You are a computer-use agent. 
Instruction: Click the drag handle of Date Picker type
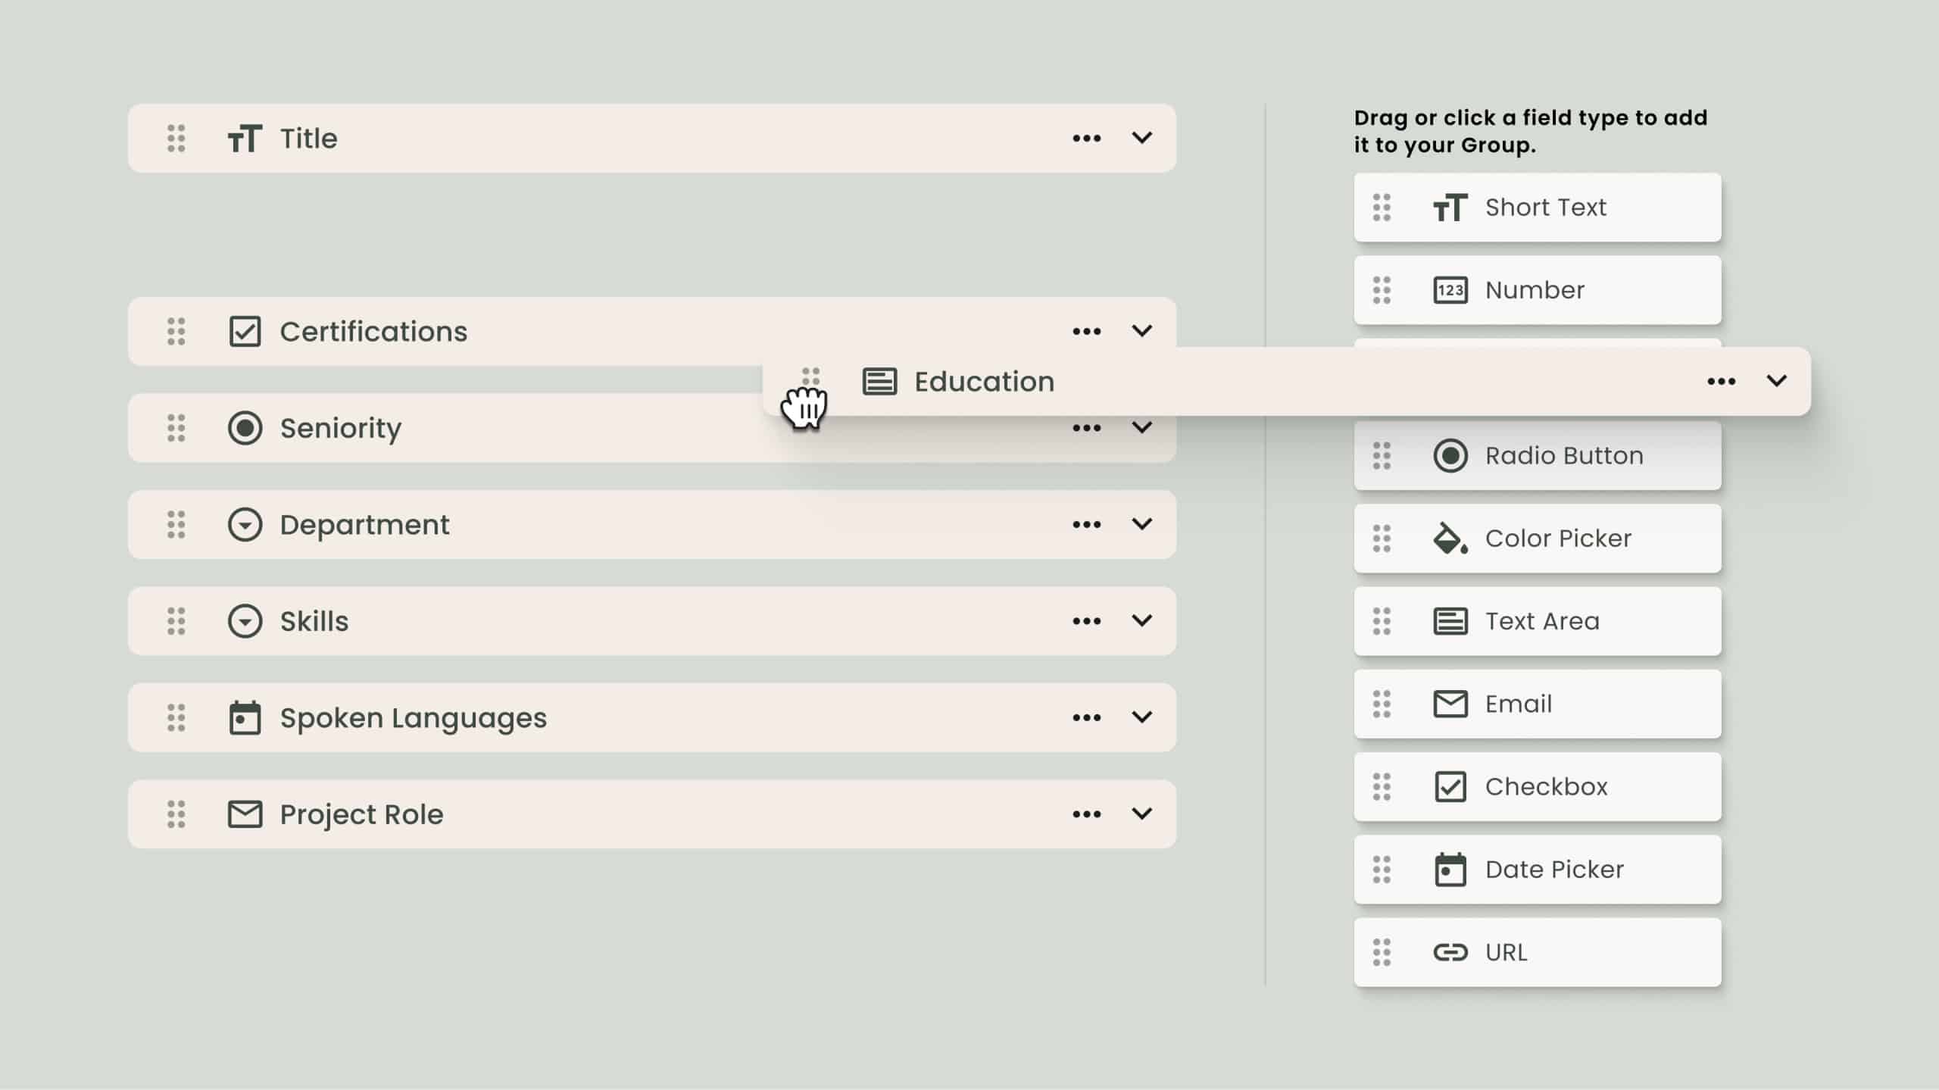1382,870
